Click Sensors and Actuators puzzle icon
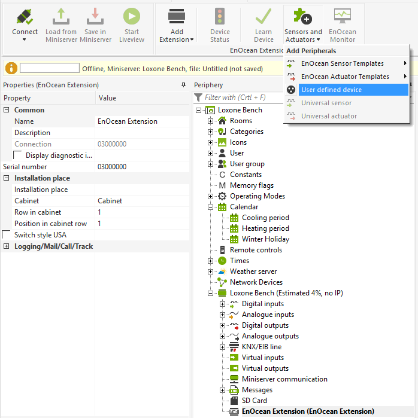The height and width of the screenshot is (418, 418). point(302,16)
